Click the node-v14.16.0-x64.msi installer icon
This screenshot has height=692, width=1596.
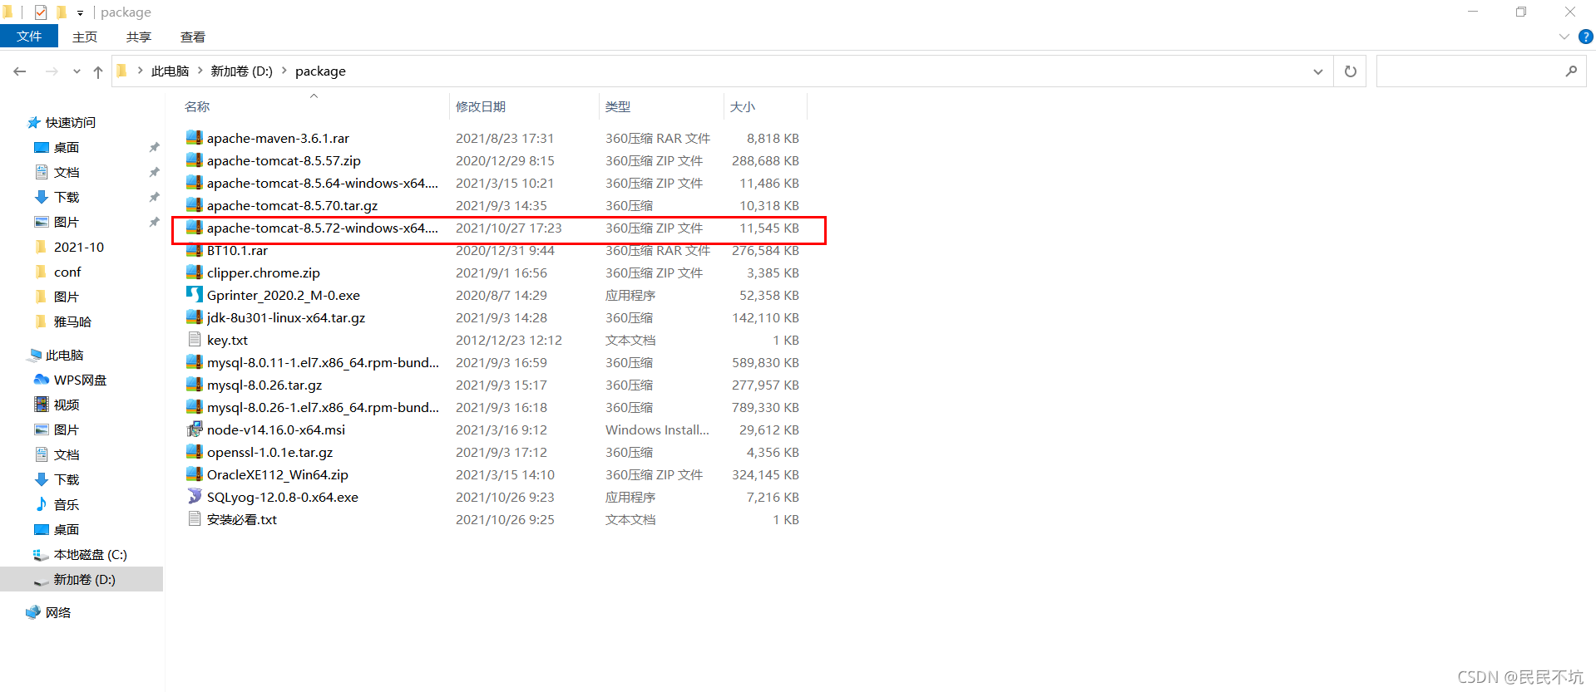pyautogui.click(x=194, y=429)
